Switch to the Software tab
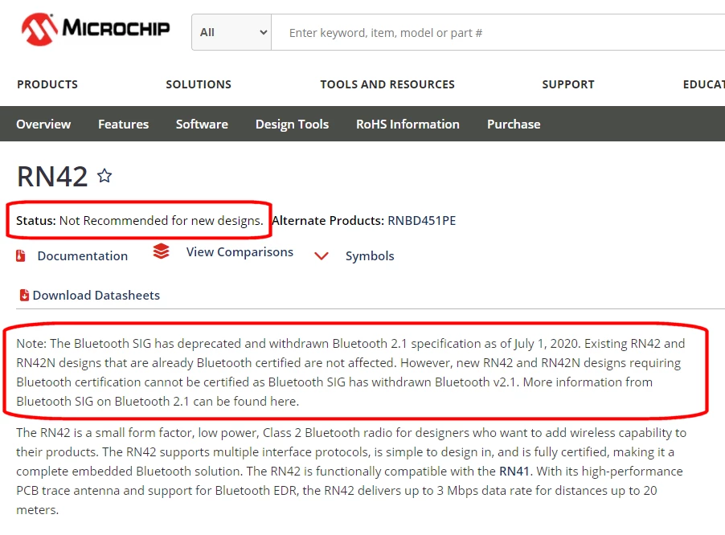 click(202, 125)
